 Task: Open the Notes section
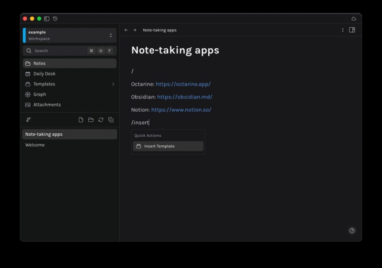pyautogui.click(x=70, y=64)
